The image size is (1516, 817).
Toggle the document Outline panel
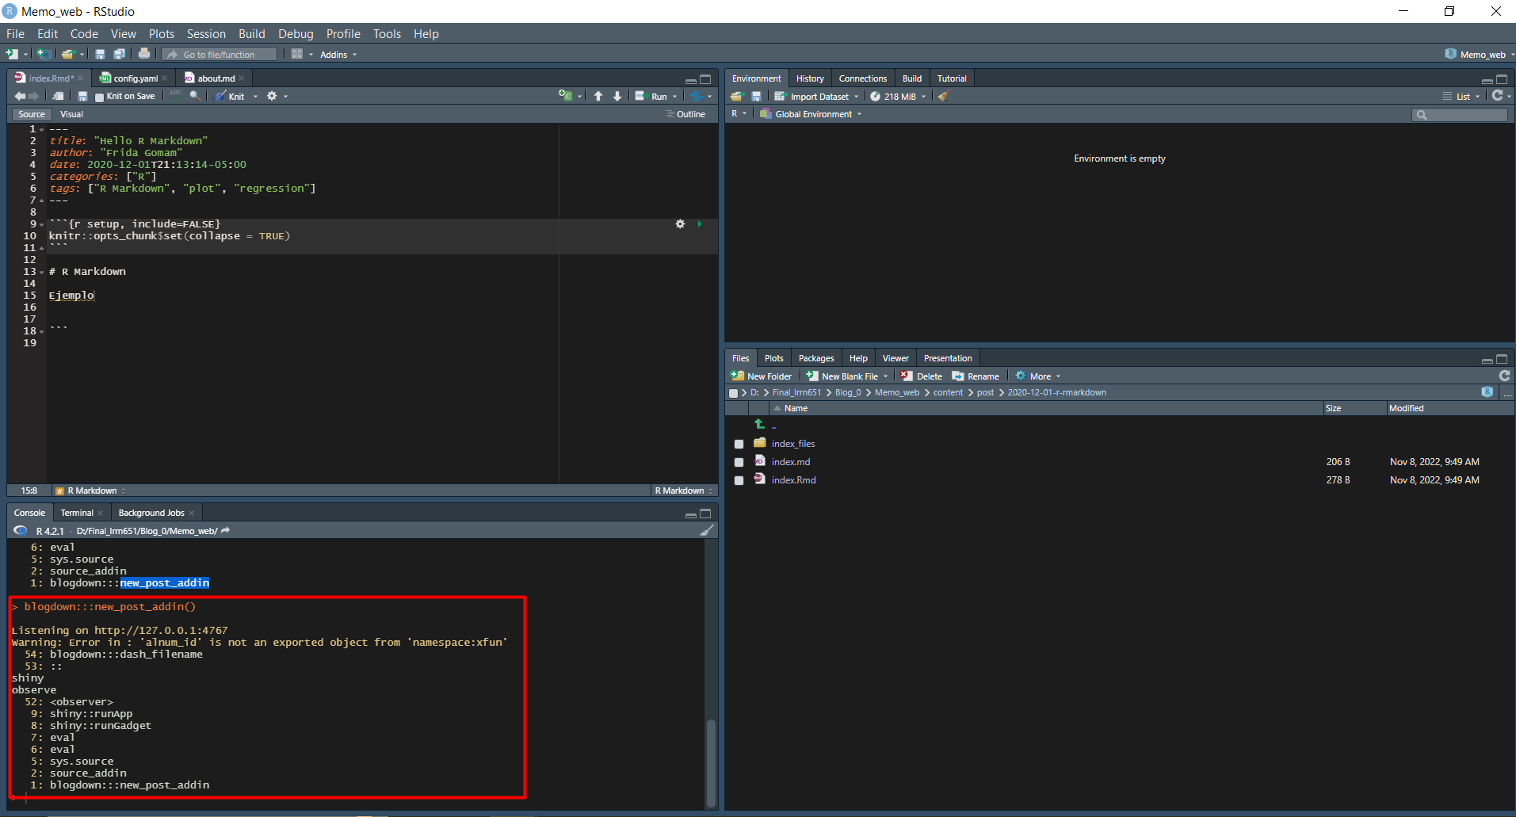click(x=685, y=114)
